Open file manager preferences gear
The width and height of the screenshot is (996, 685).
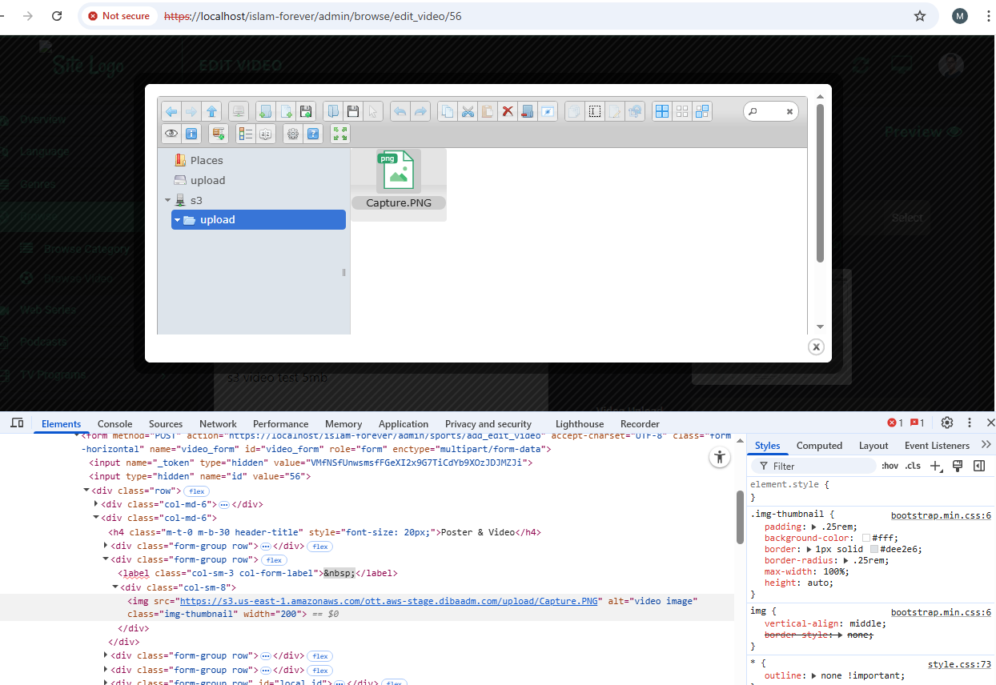[293, 134]
